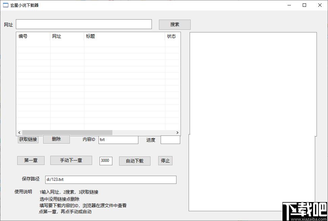Click text '点第一章，再点手动或自动'
The image size is (328, 221).
[65, 212]
